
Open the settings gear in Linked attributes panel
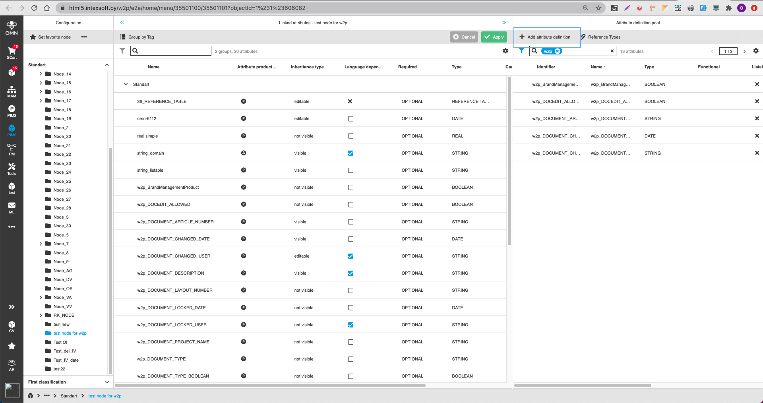point(505,51)
